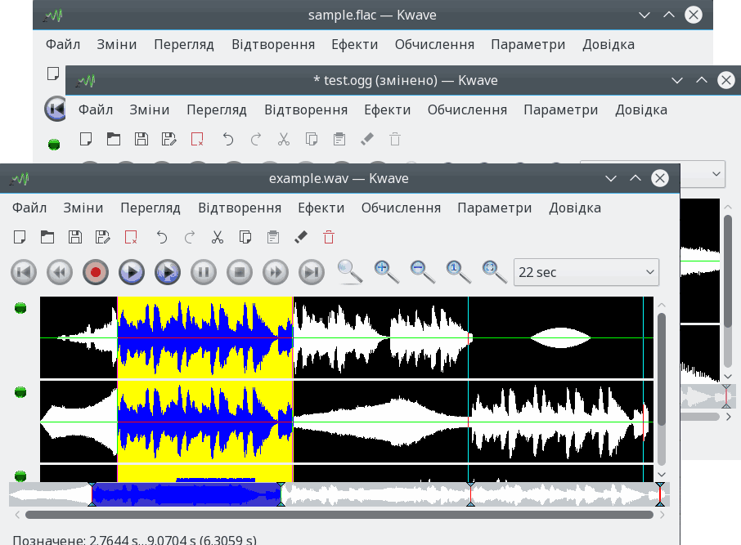Click selection end marker in overview
This screenshot has height=545, width=741.
point(281,494)
